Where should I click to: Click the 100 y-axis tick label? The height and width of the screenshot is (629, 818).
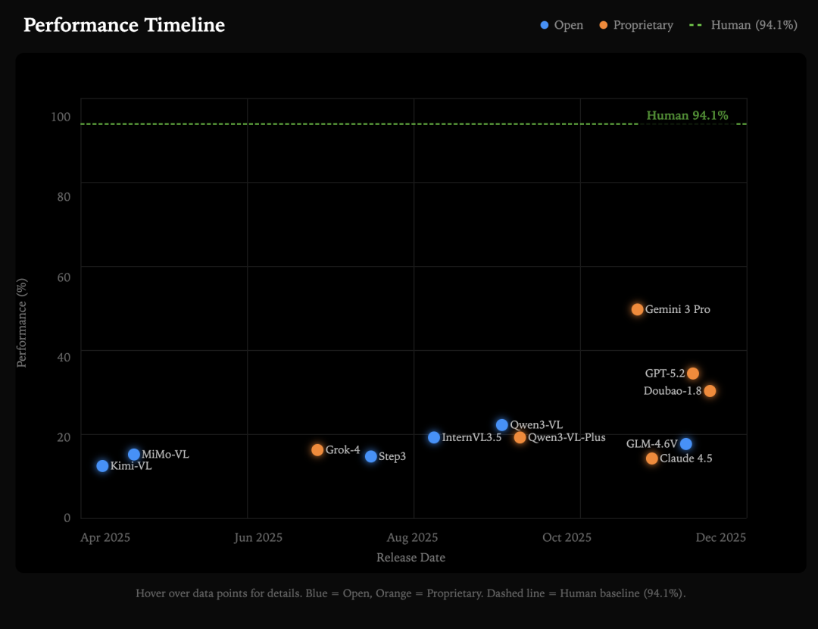(x=61, y=117)
